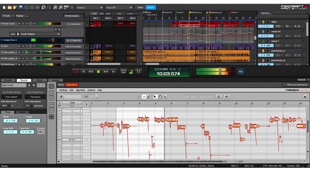Image resolution: width=310 pixels, height=169 pixels.
Task: Select the Melodyne magnifier zoom tool
Action: (165, 97)
